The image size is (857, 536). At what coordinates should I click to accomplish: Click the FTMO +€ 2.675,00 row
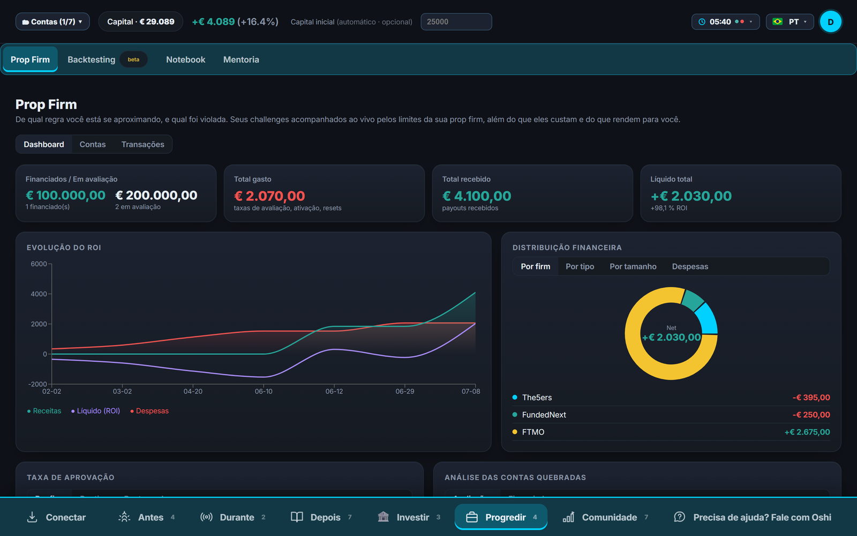tap(671, 432)
